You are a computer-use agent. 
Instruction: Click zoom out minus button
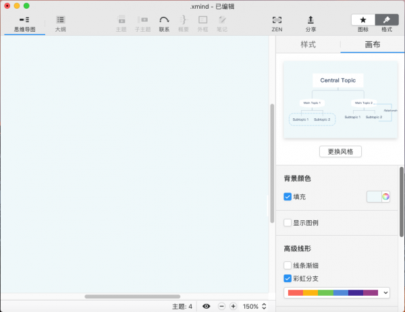click(x=221, y=306)
